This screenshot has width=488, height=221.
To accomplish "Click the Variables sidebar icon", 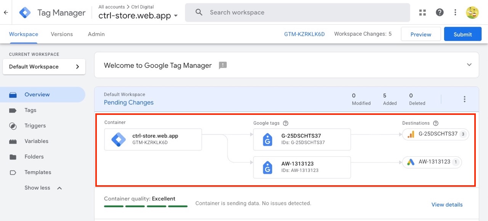I will click(13, 142).
